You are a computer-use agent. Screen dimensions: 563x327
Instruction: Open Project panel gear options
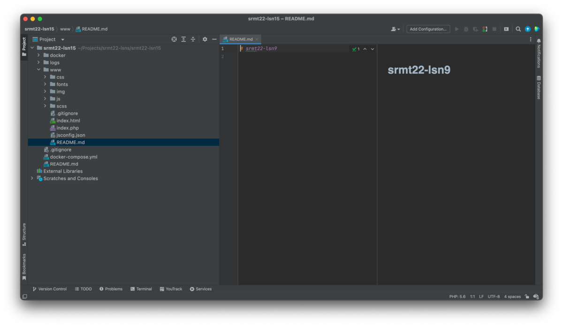click(x=205, y=39)
